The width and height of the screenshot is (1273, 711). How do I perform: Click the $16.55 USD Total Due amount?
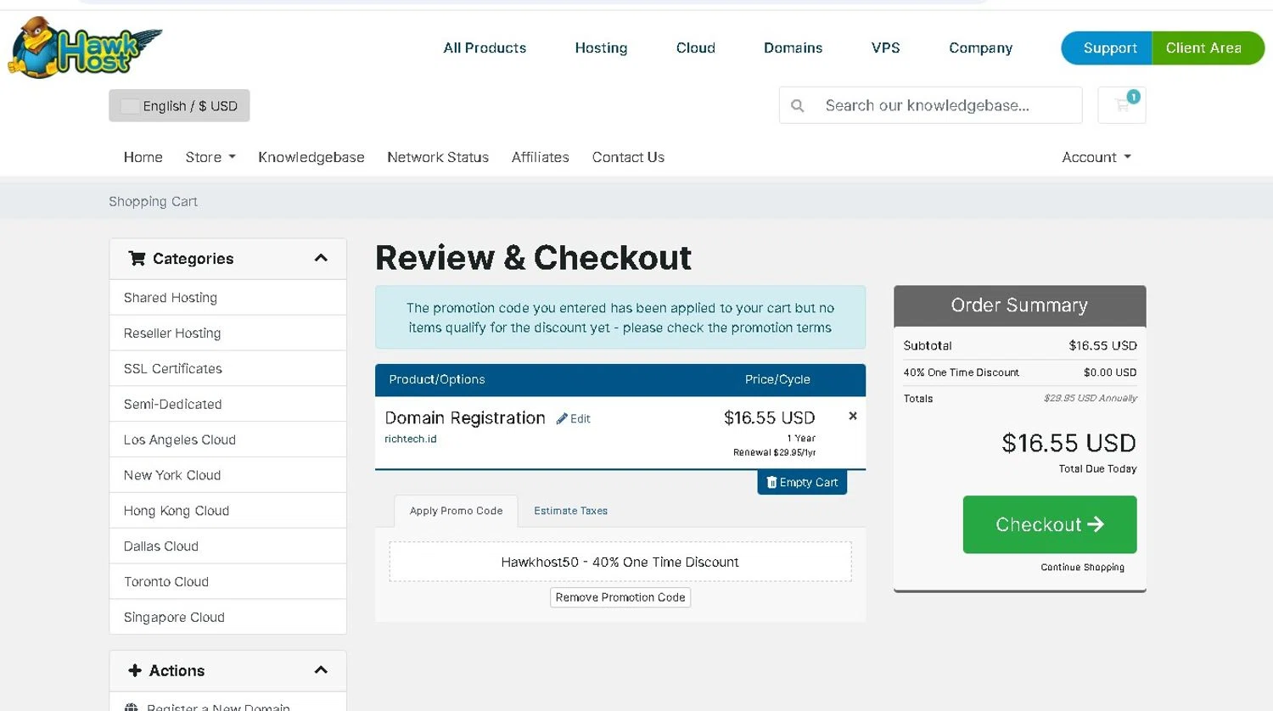click(x=1068, y=443)
